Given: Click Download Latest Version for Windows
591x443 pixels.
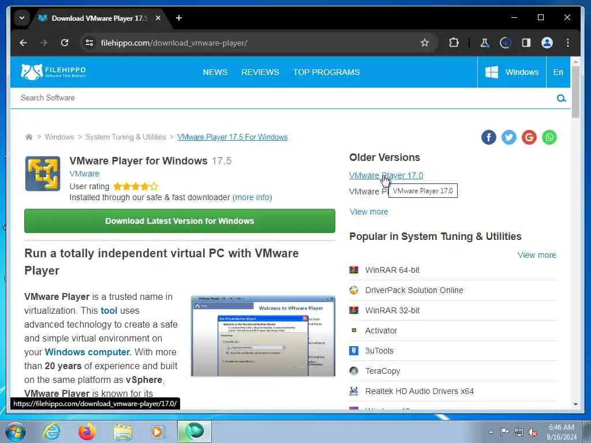Looking at the screenshot, I should point(179,221).
